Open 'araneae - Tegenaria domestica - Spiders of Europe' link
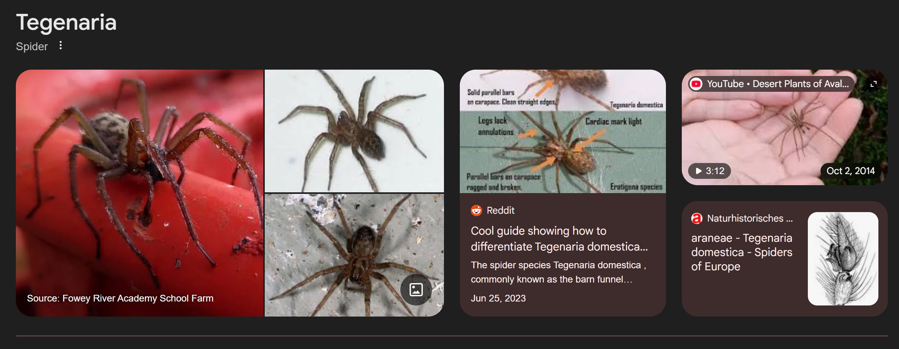The height and width of the screenshot is (349, 899). pyautogui.click(x=742, y=252)
